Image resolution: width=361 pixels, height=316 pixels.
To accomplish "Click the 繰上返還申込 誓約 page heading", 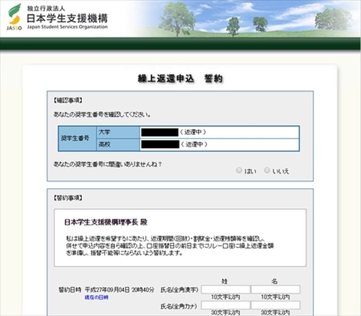I will tap(180, 78).
